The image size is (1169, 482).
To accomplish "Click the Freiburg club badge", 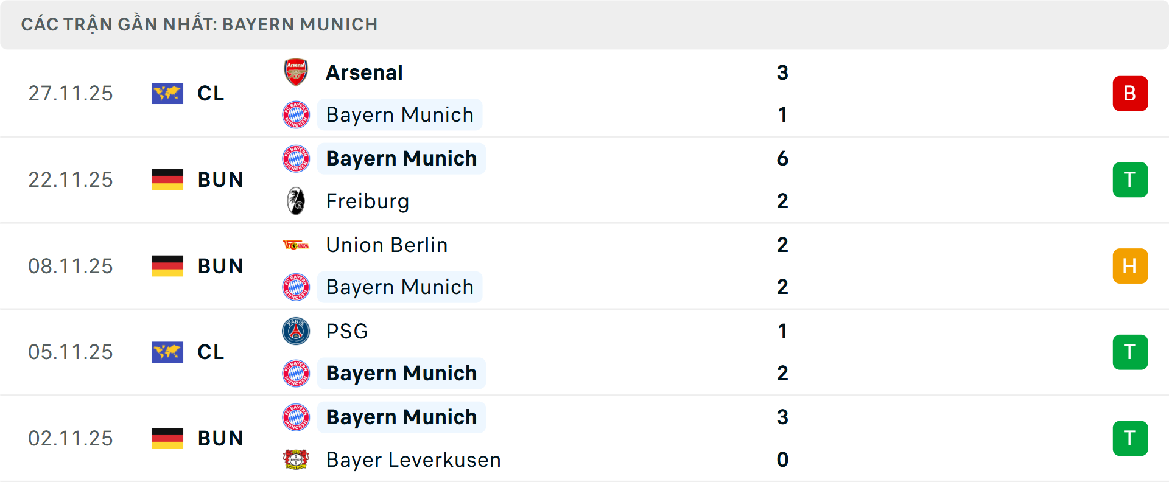I will 297,201.
